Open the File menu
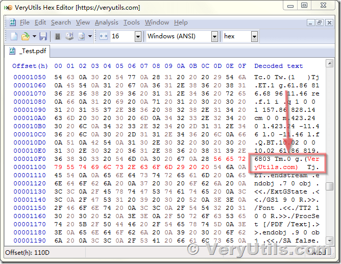 [x=25, y=22]
